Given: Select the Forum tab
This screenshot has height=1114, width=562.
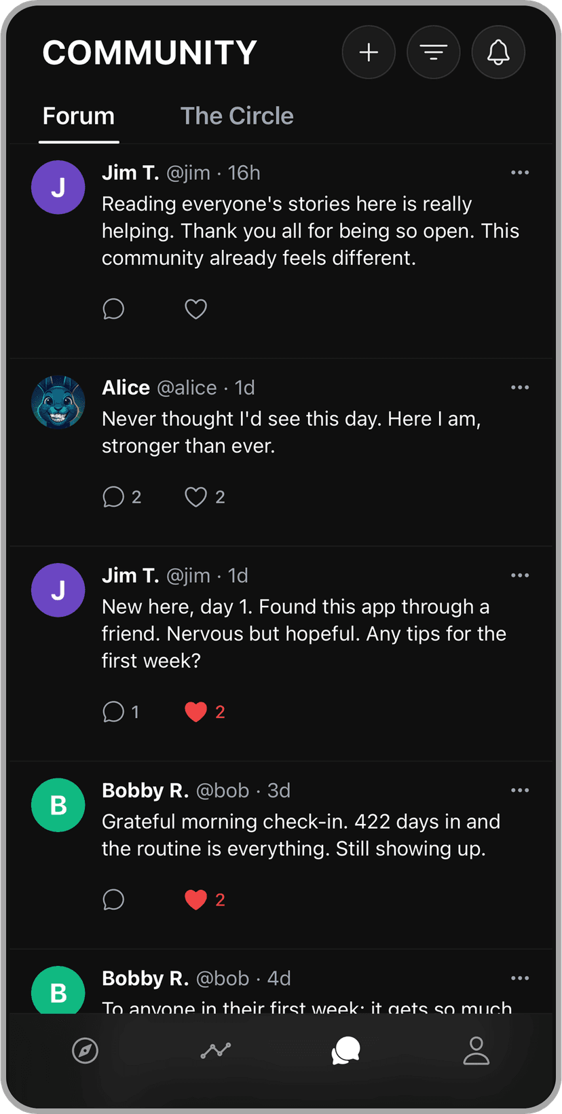Looking at the screenshot, I should tap(79, 116).
